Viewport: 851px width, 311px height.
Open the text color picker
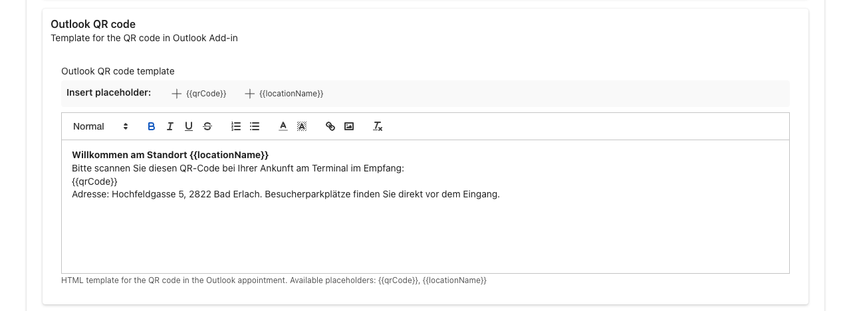coord(283,126)
